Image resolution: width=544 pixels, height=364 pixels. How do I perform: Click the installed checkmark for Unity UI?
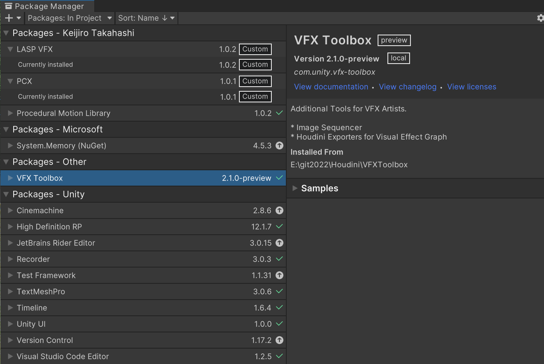(279, 324)
